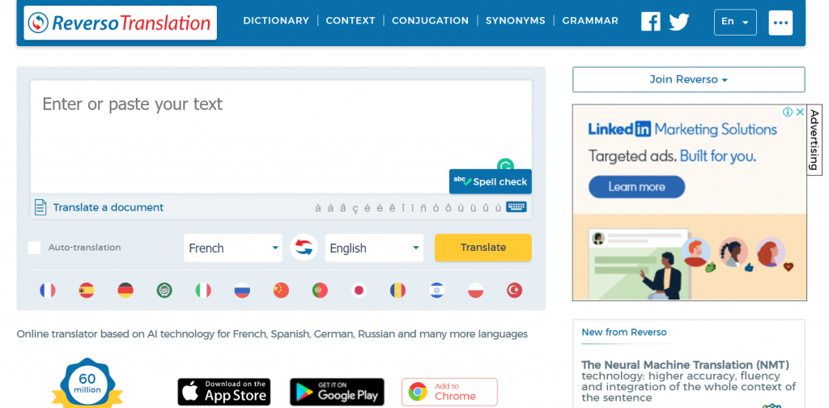Swap source and target languages
This screenshot has height=408, width=829.
coord(304,248)
